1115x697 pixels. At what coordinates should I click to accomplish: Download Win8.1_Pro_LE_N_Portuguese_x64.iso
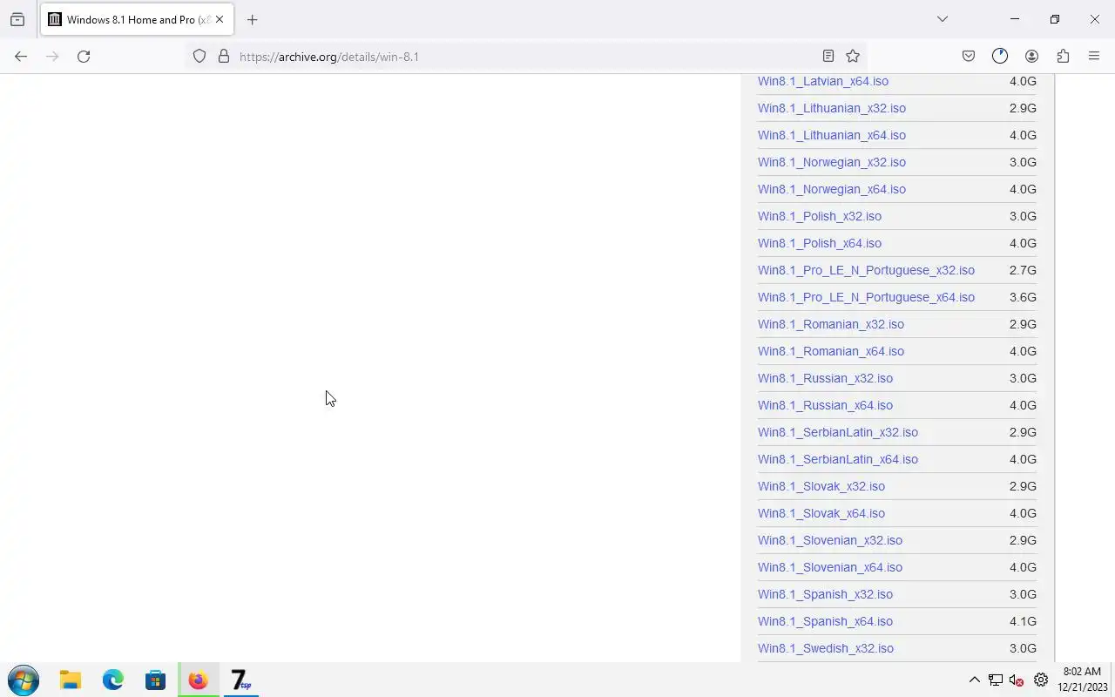866,297
